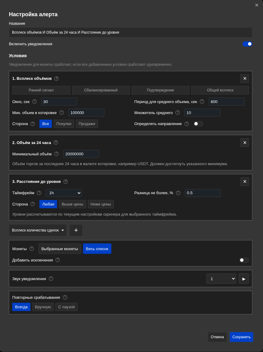Open help icon beside Монеты
Screen dimensions: 263x352
[32, 249]
